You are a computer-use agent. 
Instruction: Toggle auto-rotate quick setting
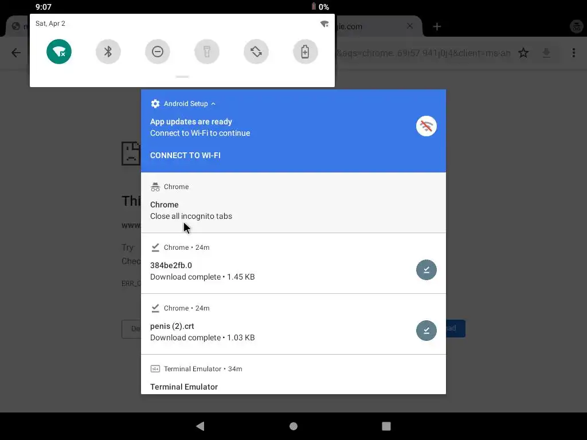pos(256,52)
